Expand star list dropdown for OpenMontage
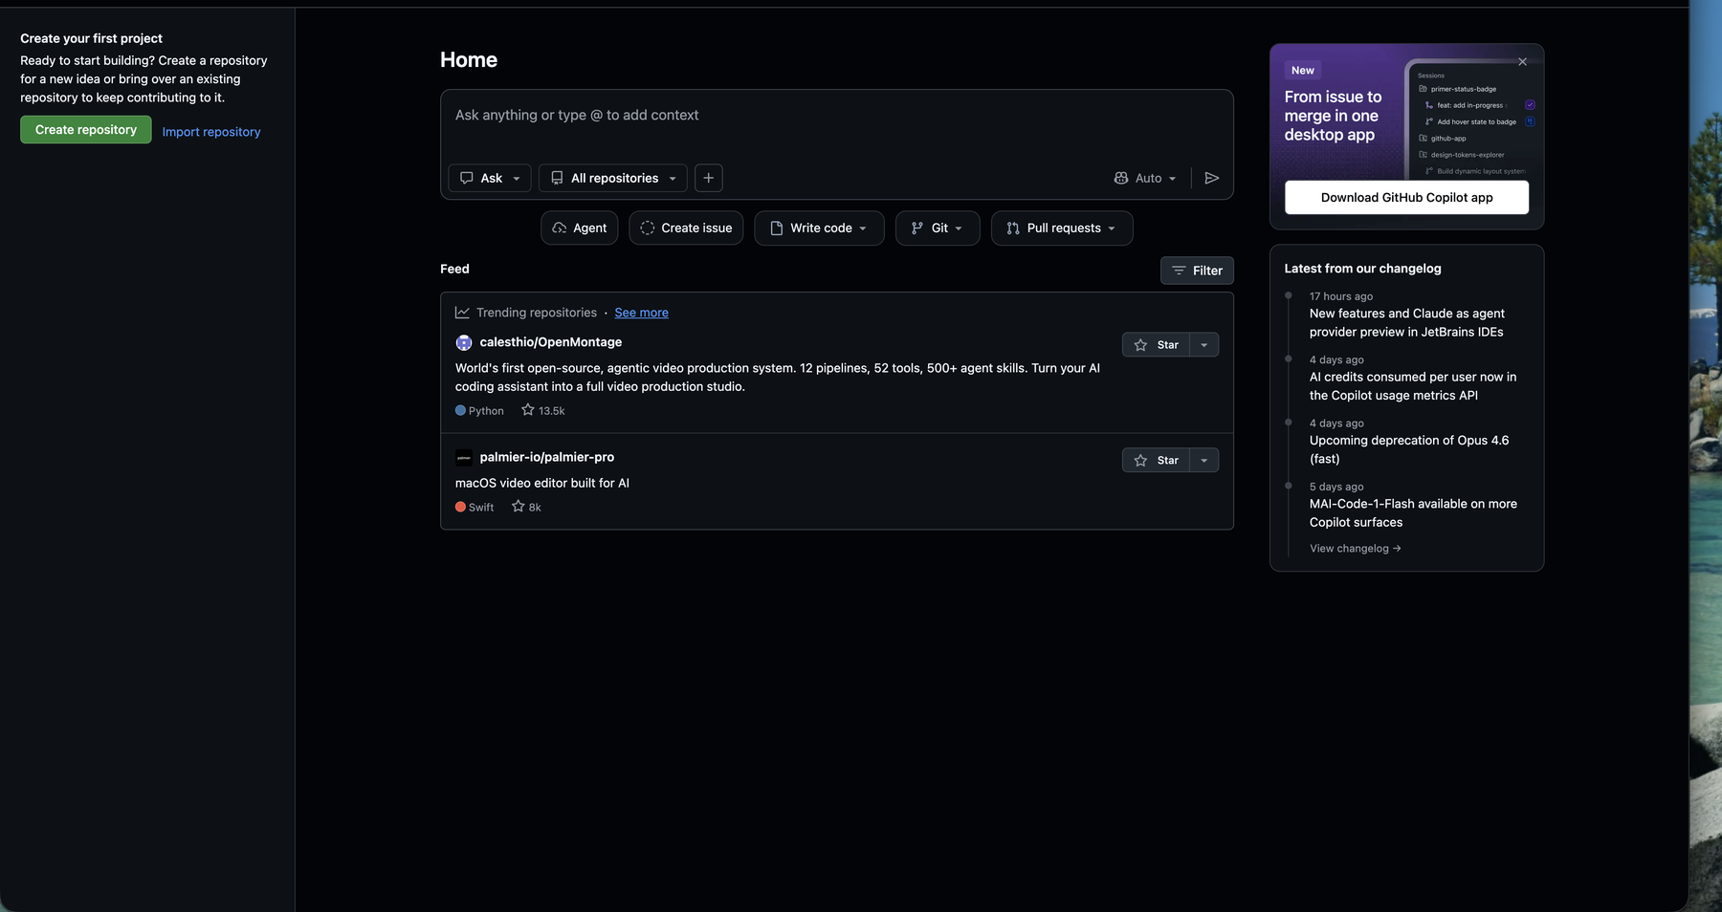The width and height of the screenshot is (1722, 912). pyautogui.click(x=1204, y=345)
